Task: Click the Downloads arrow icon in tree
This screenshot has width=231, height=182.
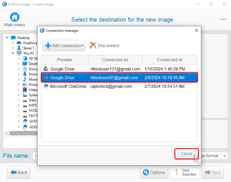Action: tap(25, 74)
